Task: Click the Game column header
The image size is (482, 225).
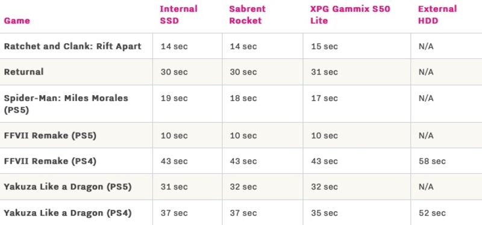Action: pos(17,20)
